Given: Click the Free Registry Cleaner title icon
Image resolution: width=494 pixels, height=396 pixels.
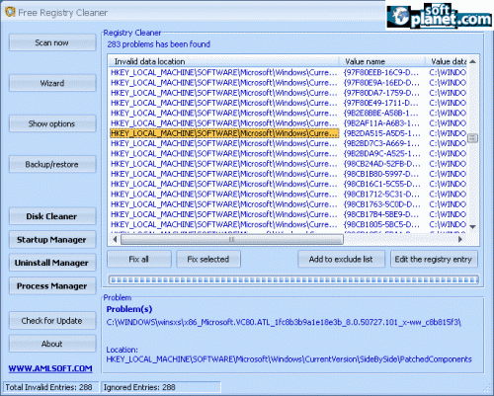Looking at the screenshot, I should (10, 12).
